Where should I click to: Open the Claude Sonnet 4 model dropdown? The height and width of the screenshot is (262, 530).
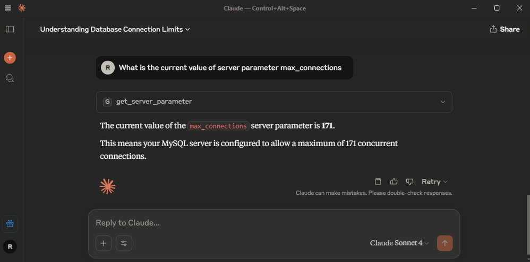[399, 243]
